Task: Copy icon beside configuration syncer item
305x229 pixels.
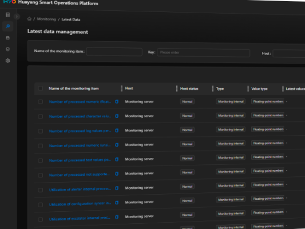Action: [x=117, y=203]
